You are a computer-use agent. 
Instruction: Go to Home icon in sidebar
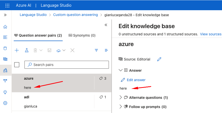click(5, 27)
